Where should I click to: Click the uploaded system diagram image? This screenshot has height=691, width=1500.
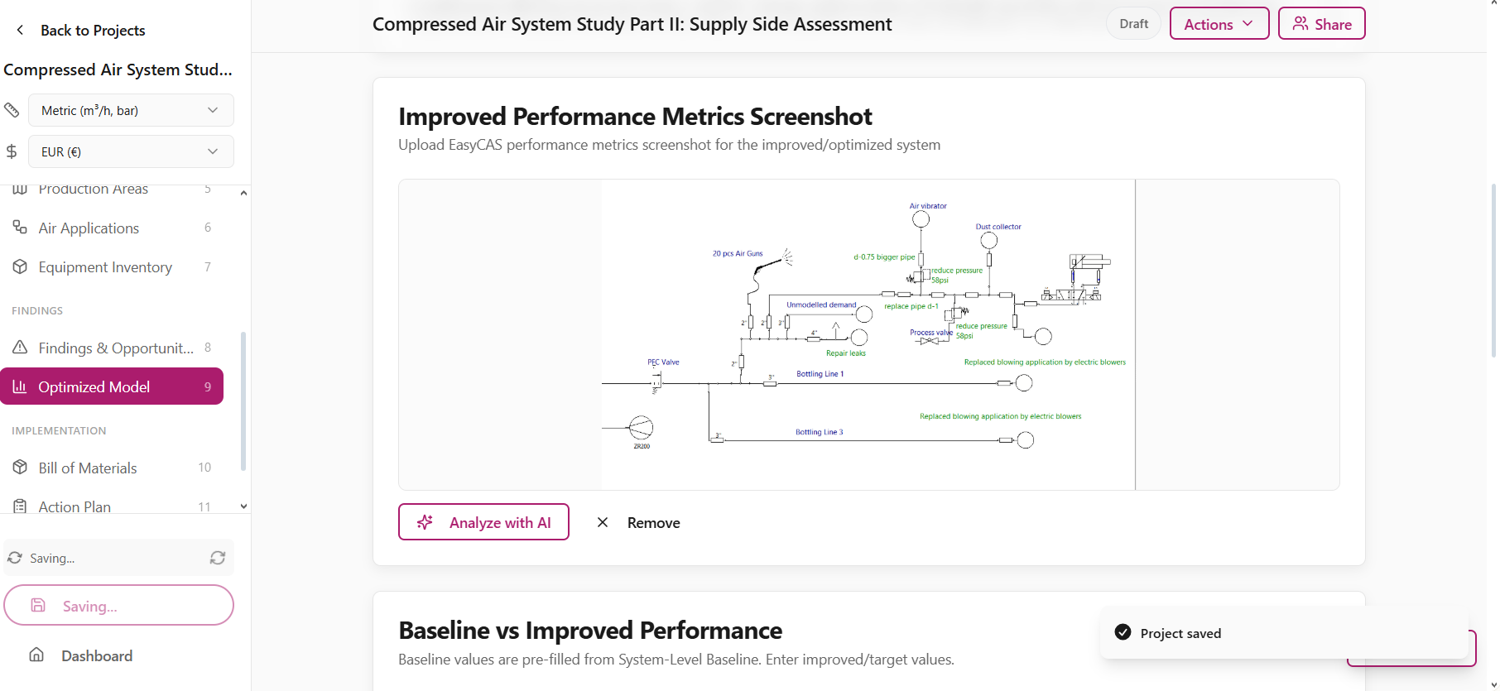(x=868, y=335)
